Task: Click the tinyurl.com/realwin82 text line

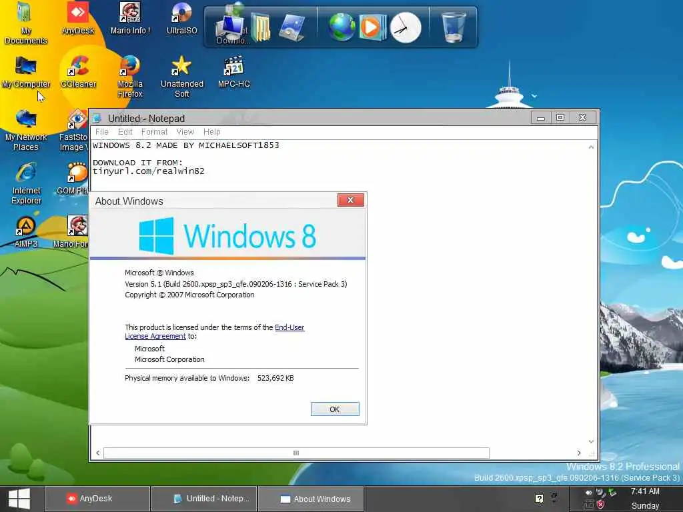Action: tap(149, 171)
